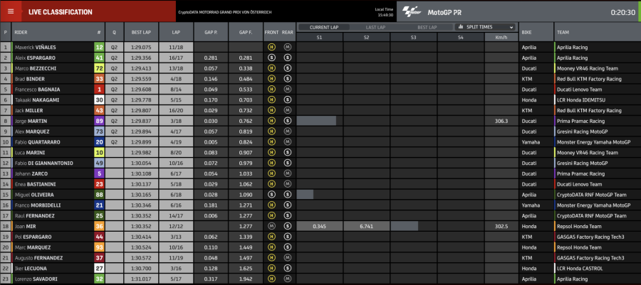The width and height of the screenshot is (641, 285).
Task: Click Savadori rear medium tyre icon
Action: [288, 279]
